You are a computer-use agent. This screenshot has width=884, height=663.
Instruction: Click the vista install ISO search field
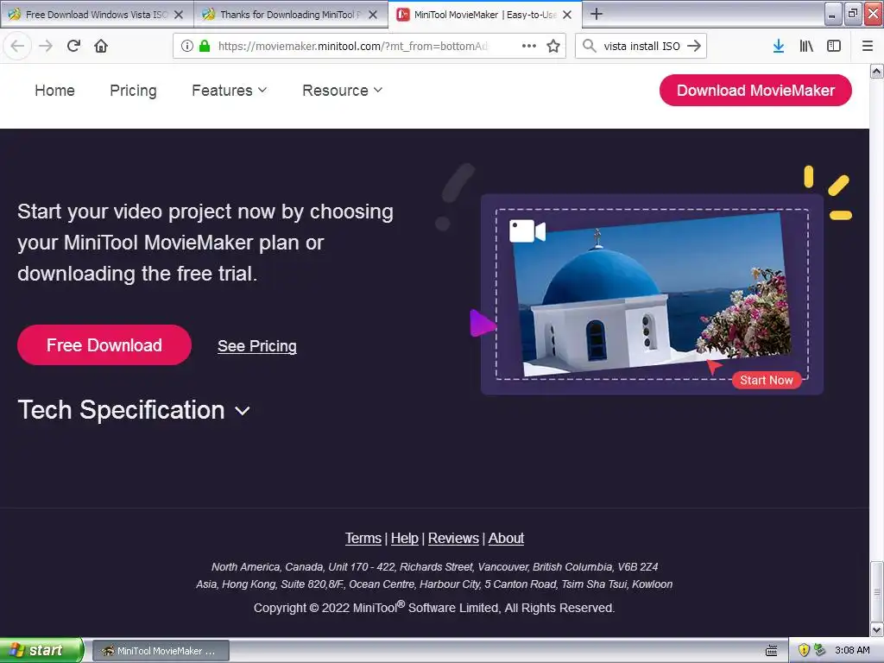pos(642,46)
